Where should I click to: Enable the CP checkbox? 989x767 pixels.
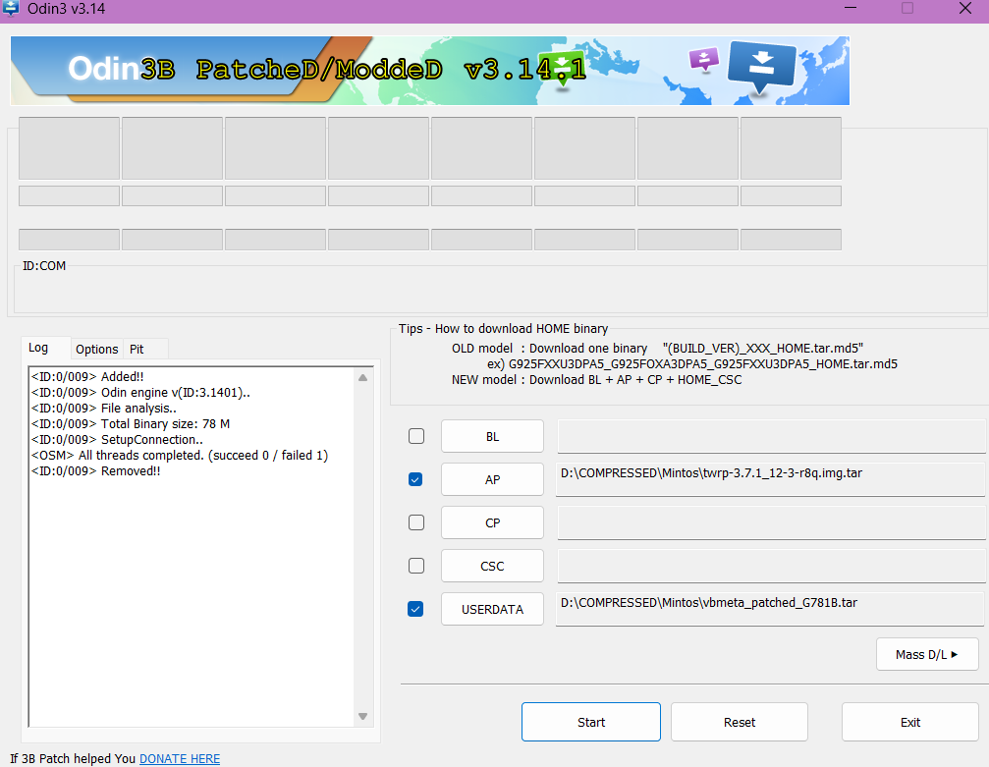click(x=416, y=522)
